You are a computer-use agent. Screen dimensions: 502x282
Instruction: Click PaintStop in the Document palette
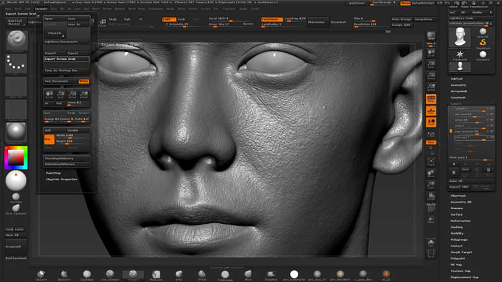53,173
